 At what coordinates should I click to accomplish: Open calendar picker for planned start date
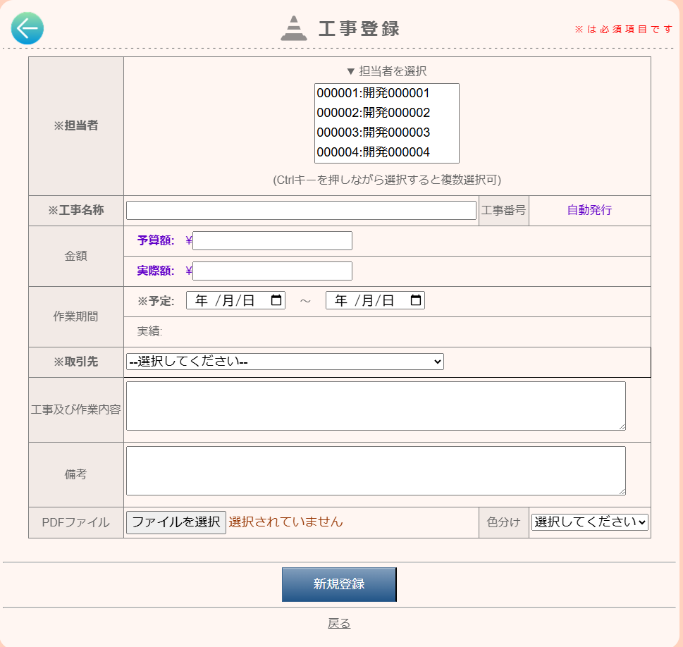pyautogui.click(x=276, y=301)
